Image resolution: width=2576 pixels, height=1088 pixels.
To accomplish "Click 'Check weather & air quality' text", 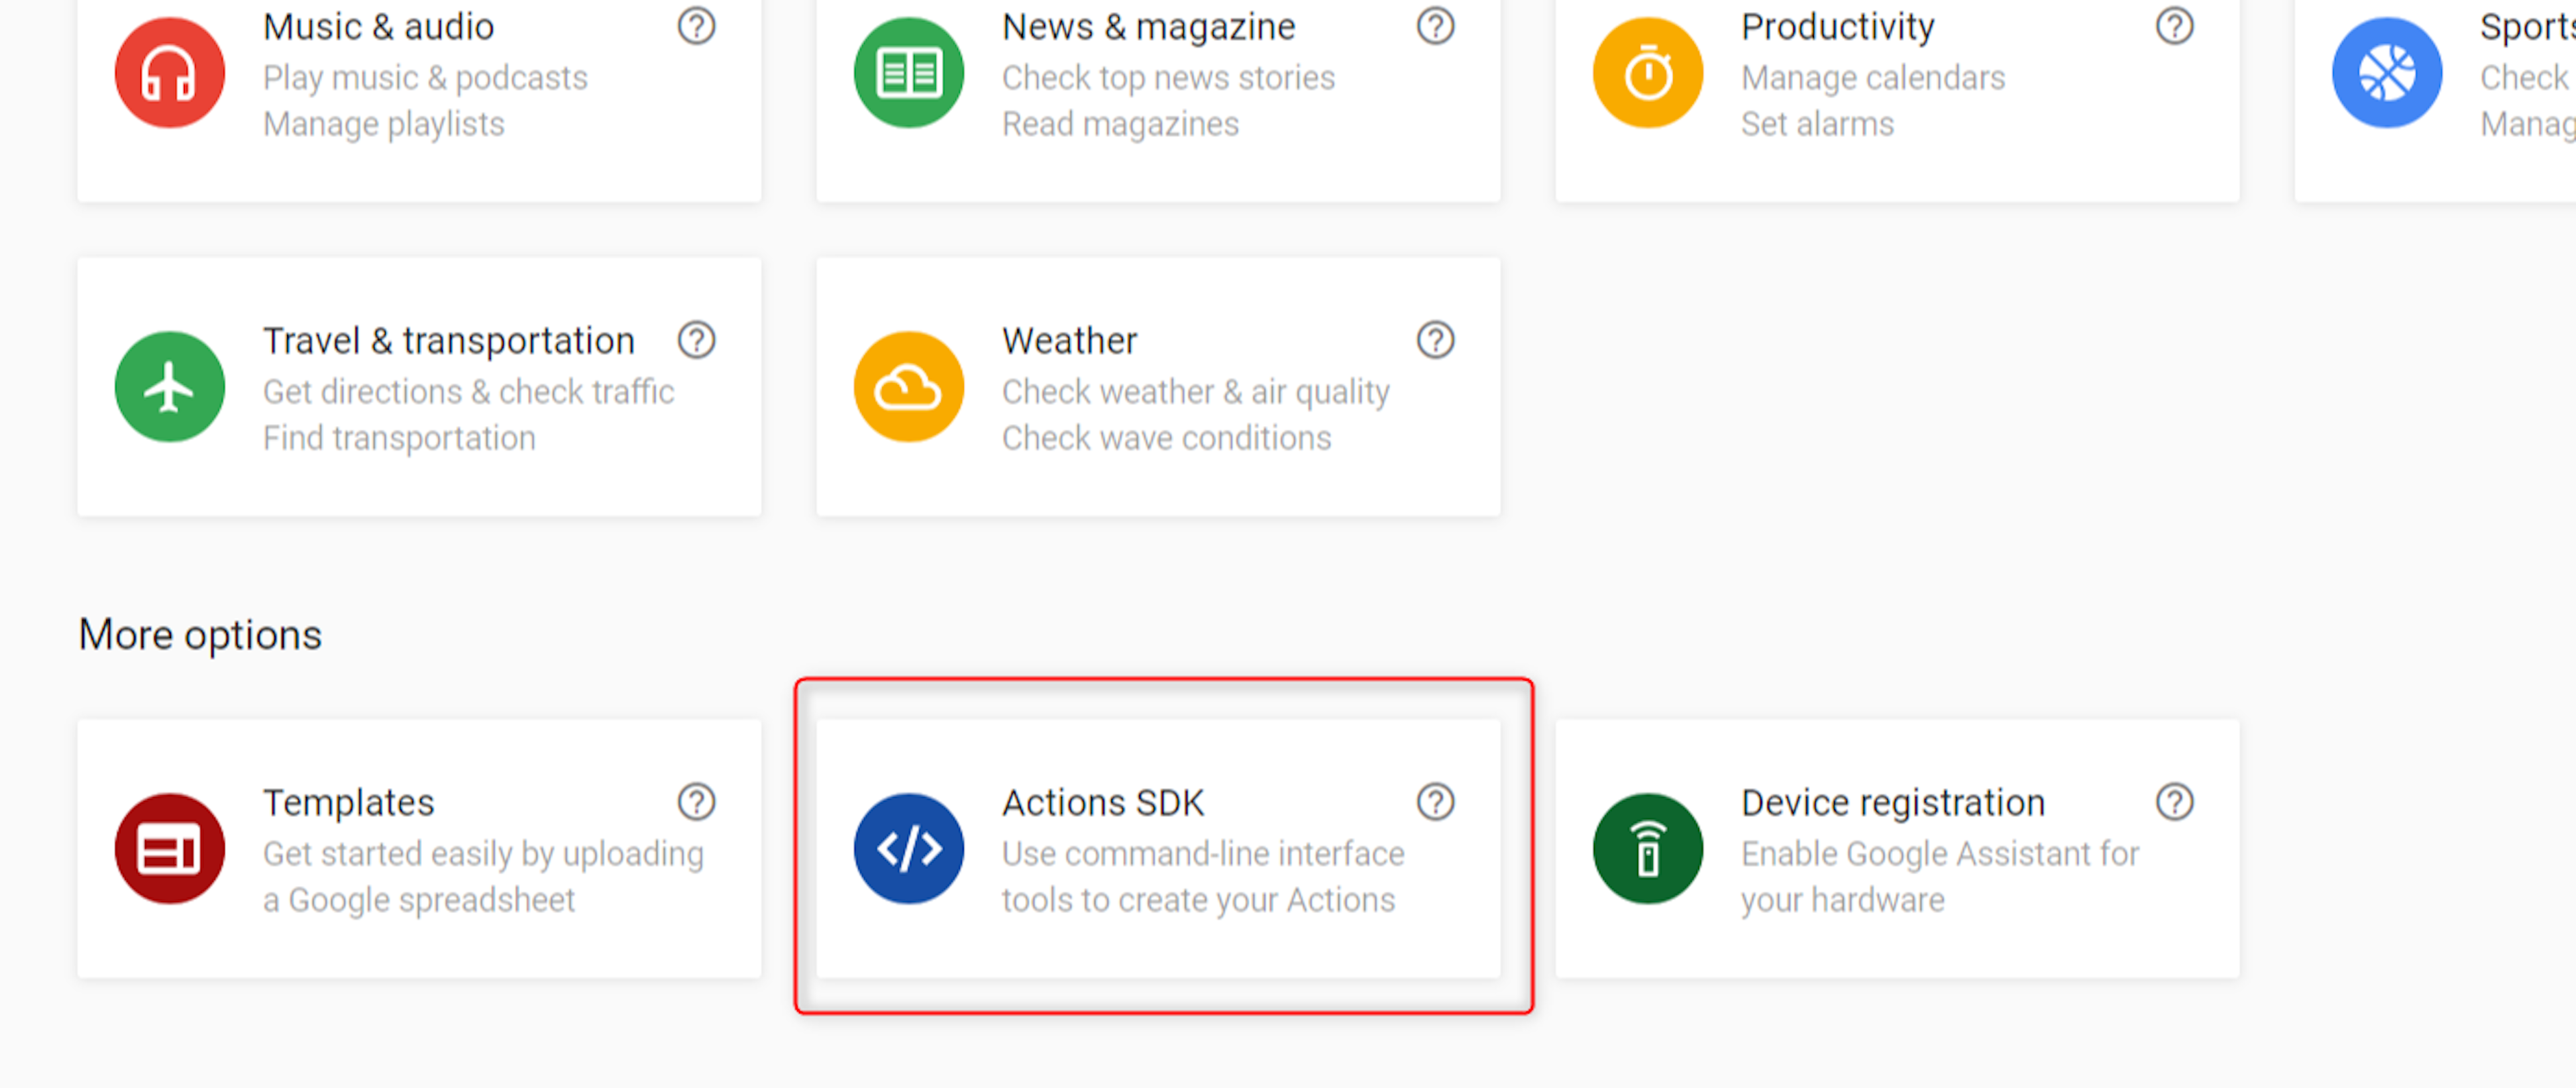I will [x=1195, y=392].
